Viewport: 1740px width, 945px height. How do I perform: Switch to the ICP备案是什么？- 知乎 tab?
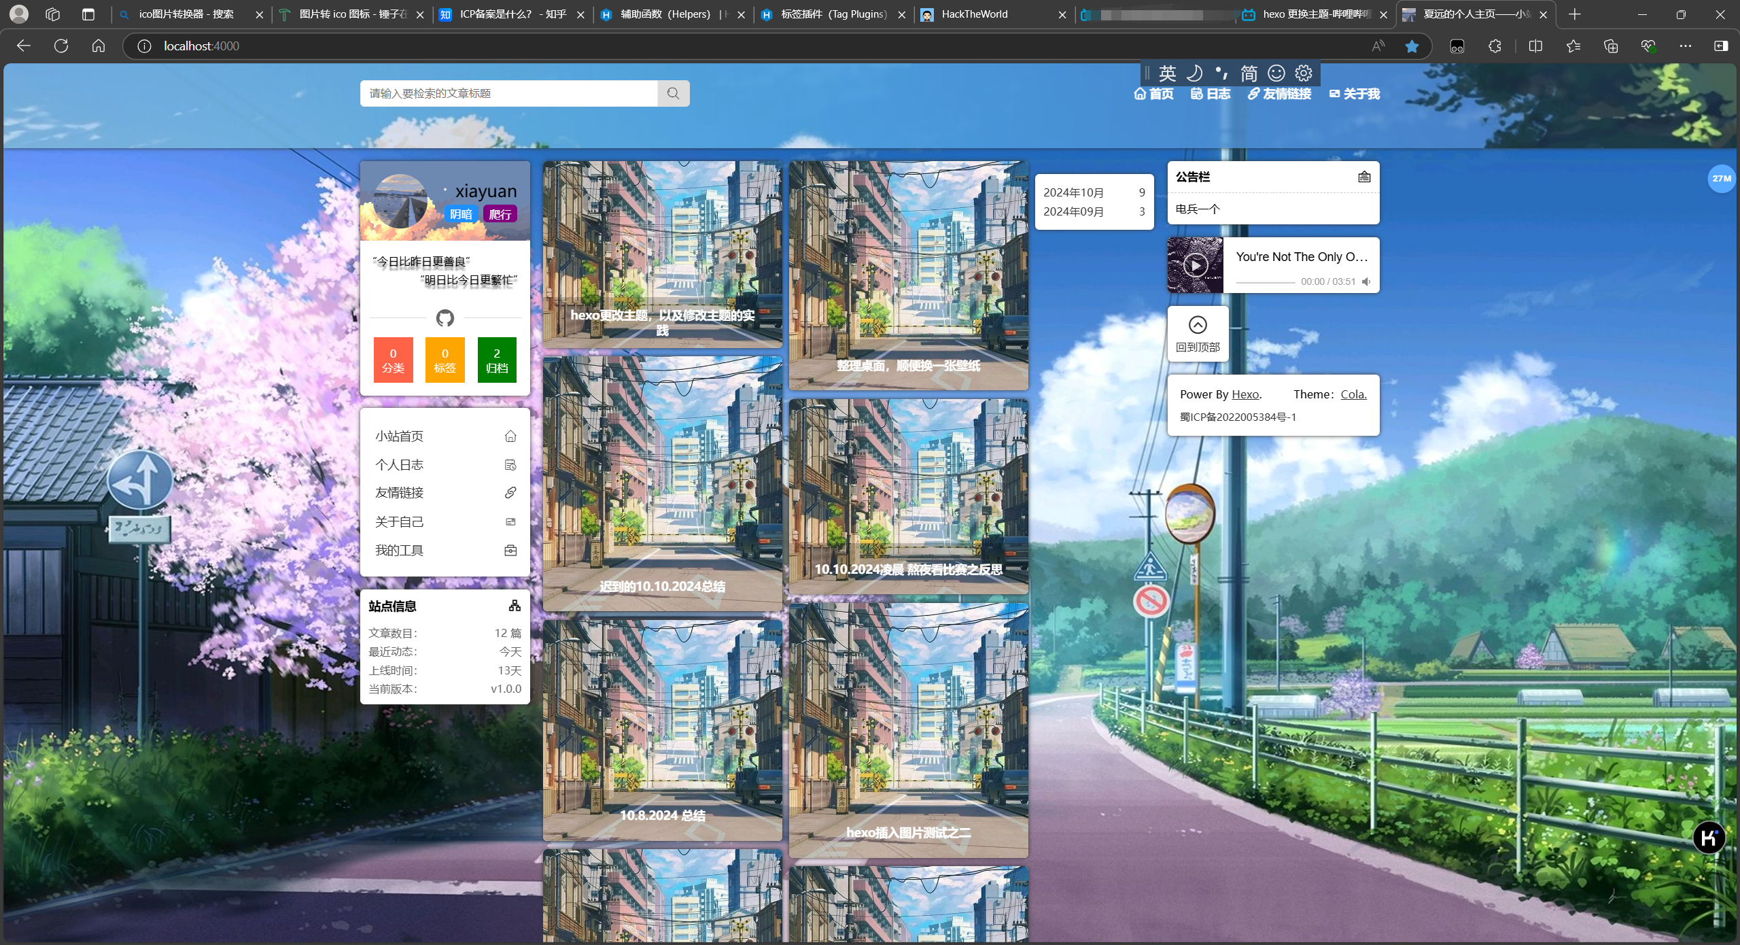512,14
